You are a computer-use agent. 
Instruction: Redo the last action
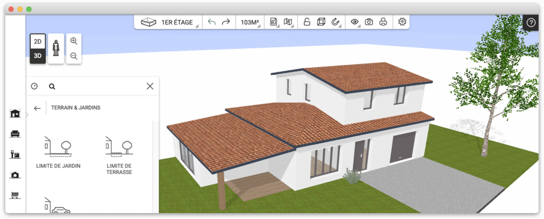tap(226, 22)
